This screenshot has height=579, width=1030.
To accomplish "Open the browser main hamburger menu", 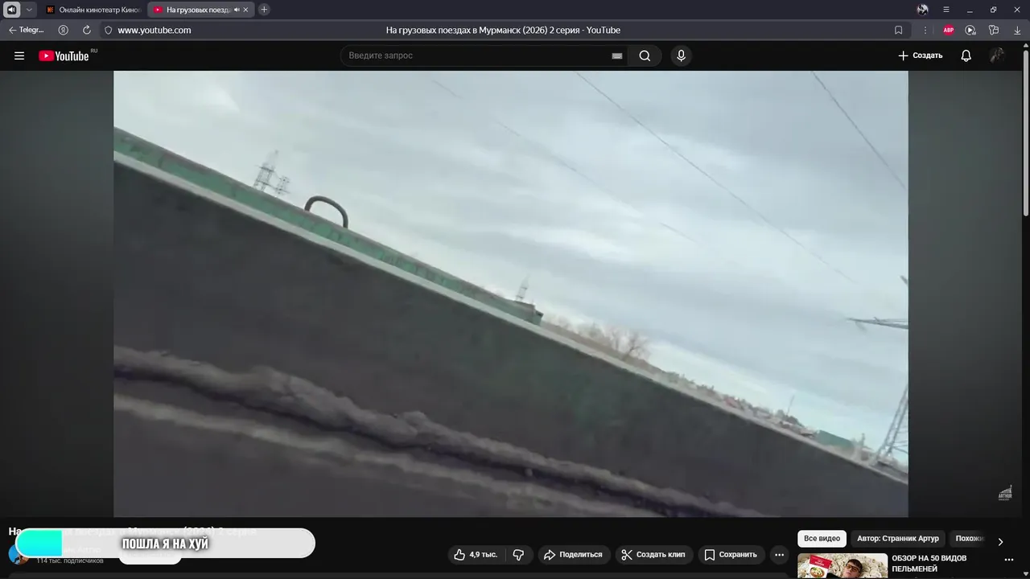I will 946,10.
